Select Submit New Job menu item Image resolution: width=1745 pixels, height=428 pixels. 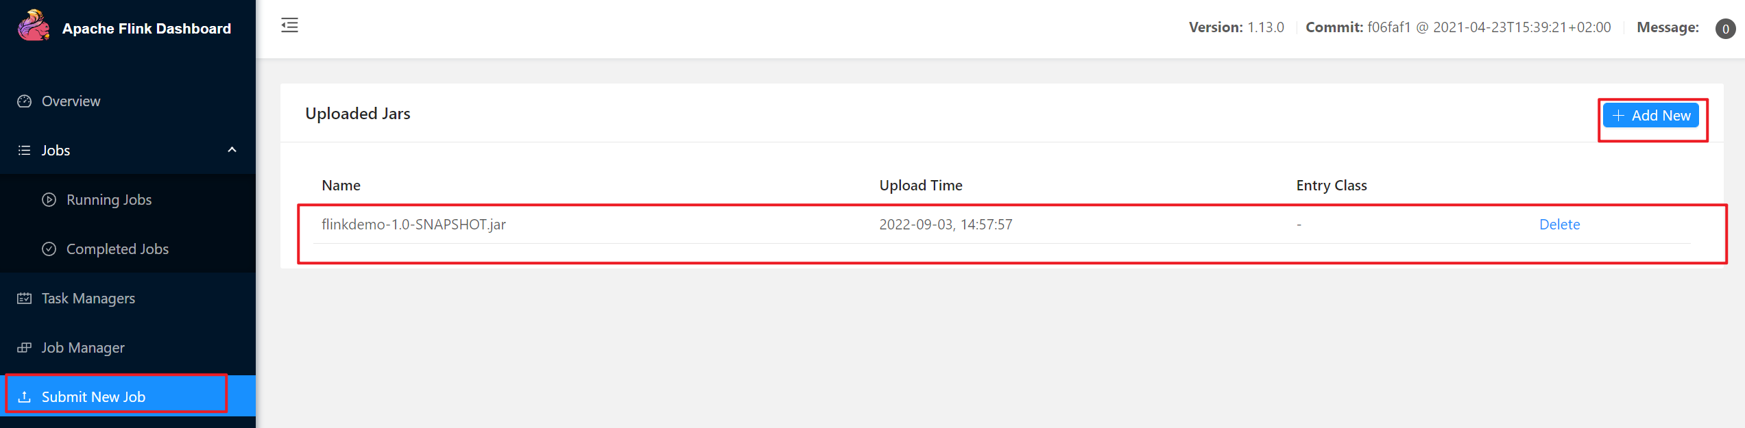click(x=93, y=397)
